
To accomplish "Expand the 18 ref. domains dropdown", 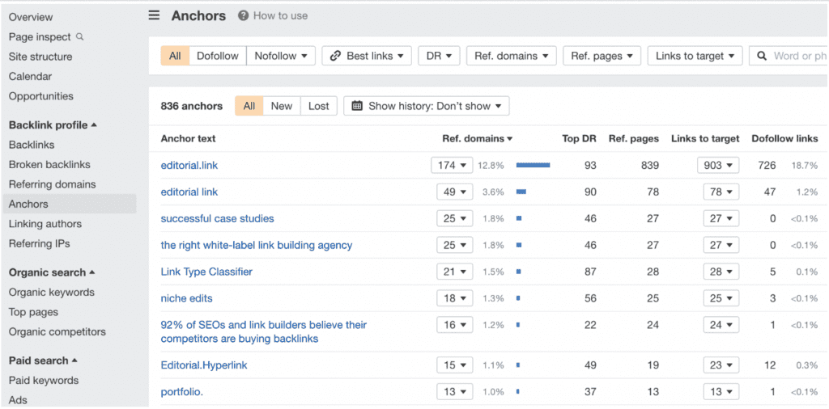I will (455, 298).
